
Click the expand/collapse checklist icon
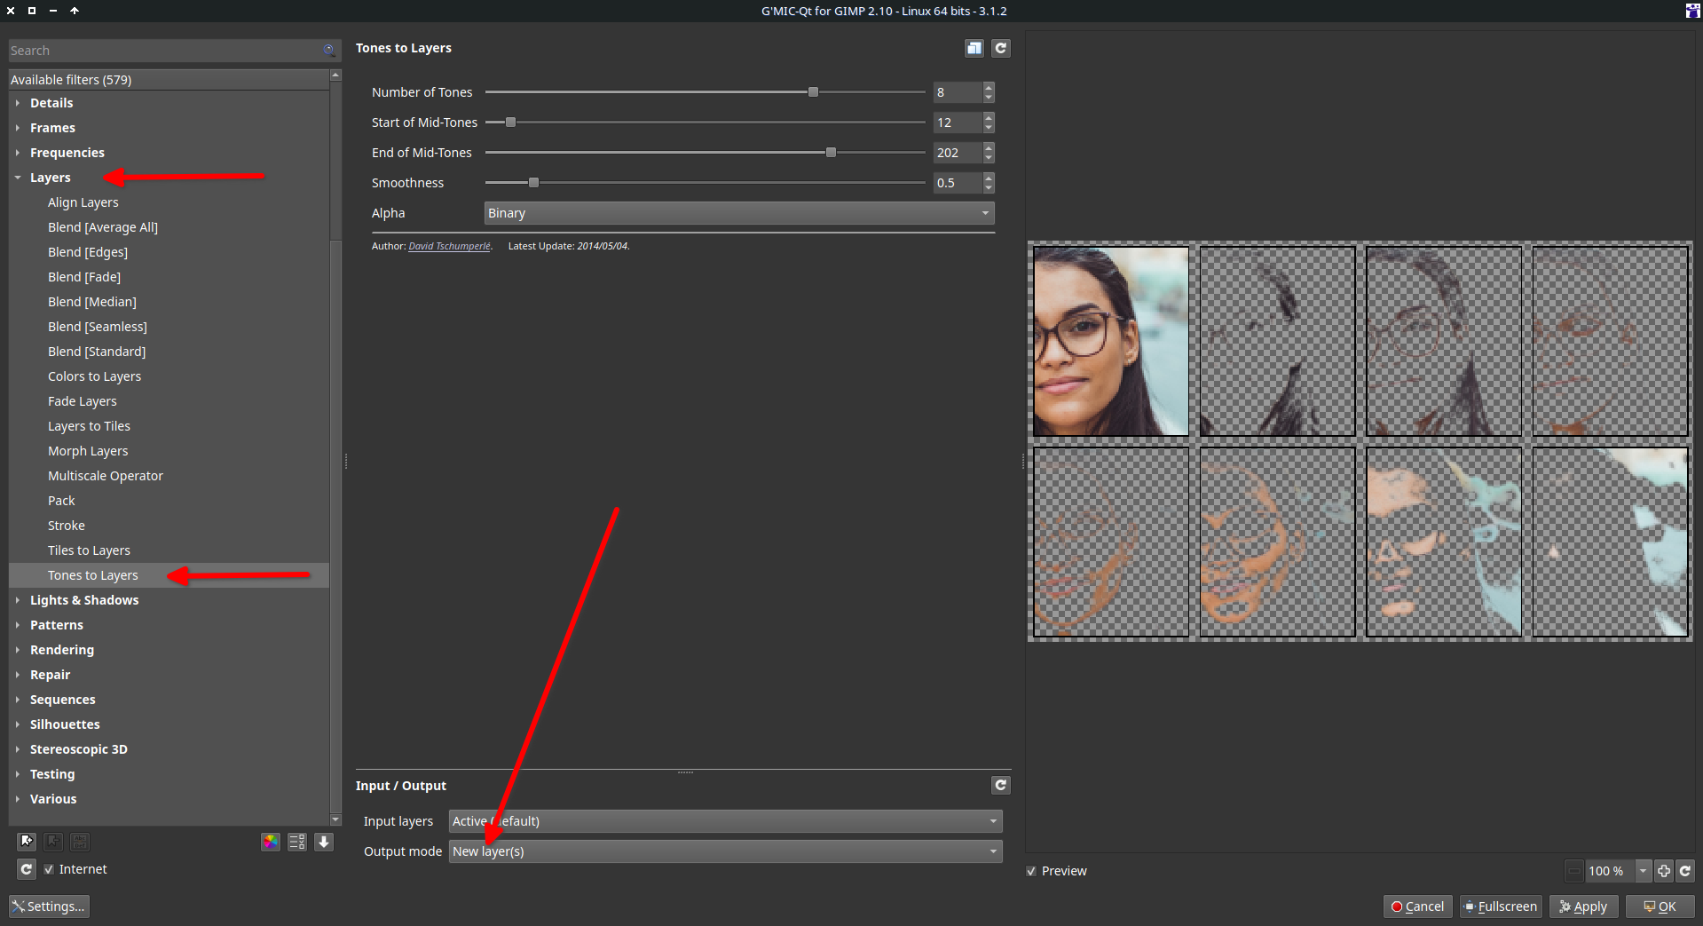[x=297, y=842]
